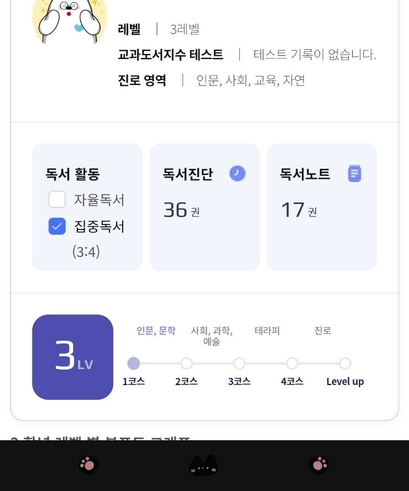This screenshot has height=491, width=409.
Task: Tap the left paw icon
Action: click(x=88, y=465)
